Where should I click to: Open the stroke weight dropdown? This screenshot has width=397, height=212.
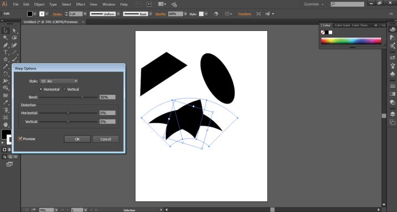coord(85,14)
